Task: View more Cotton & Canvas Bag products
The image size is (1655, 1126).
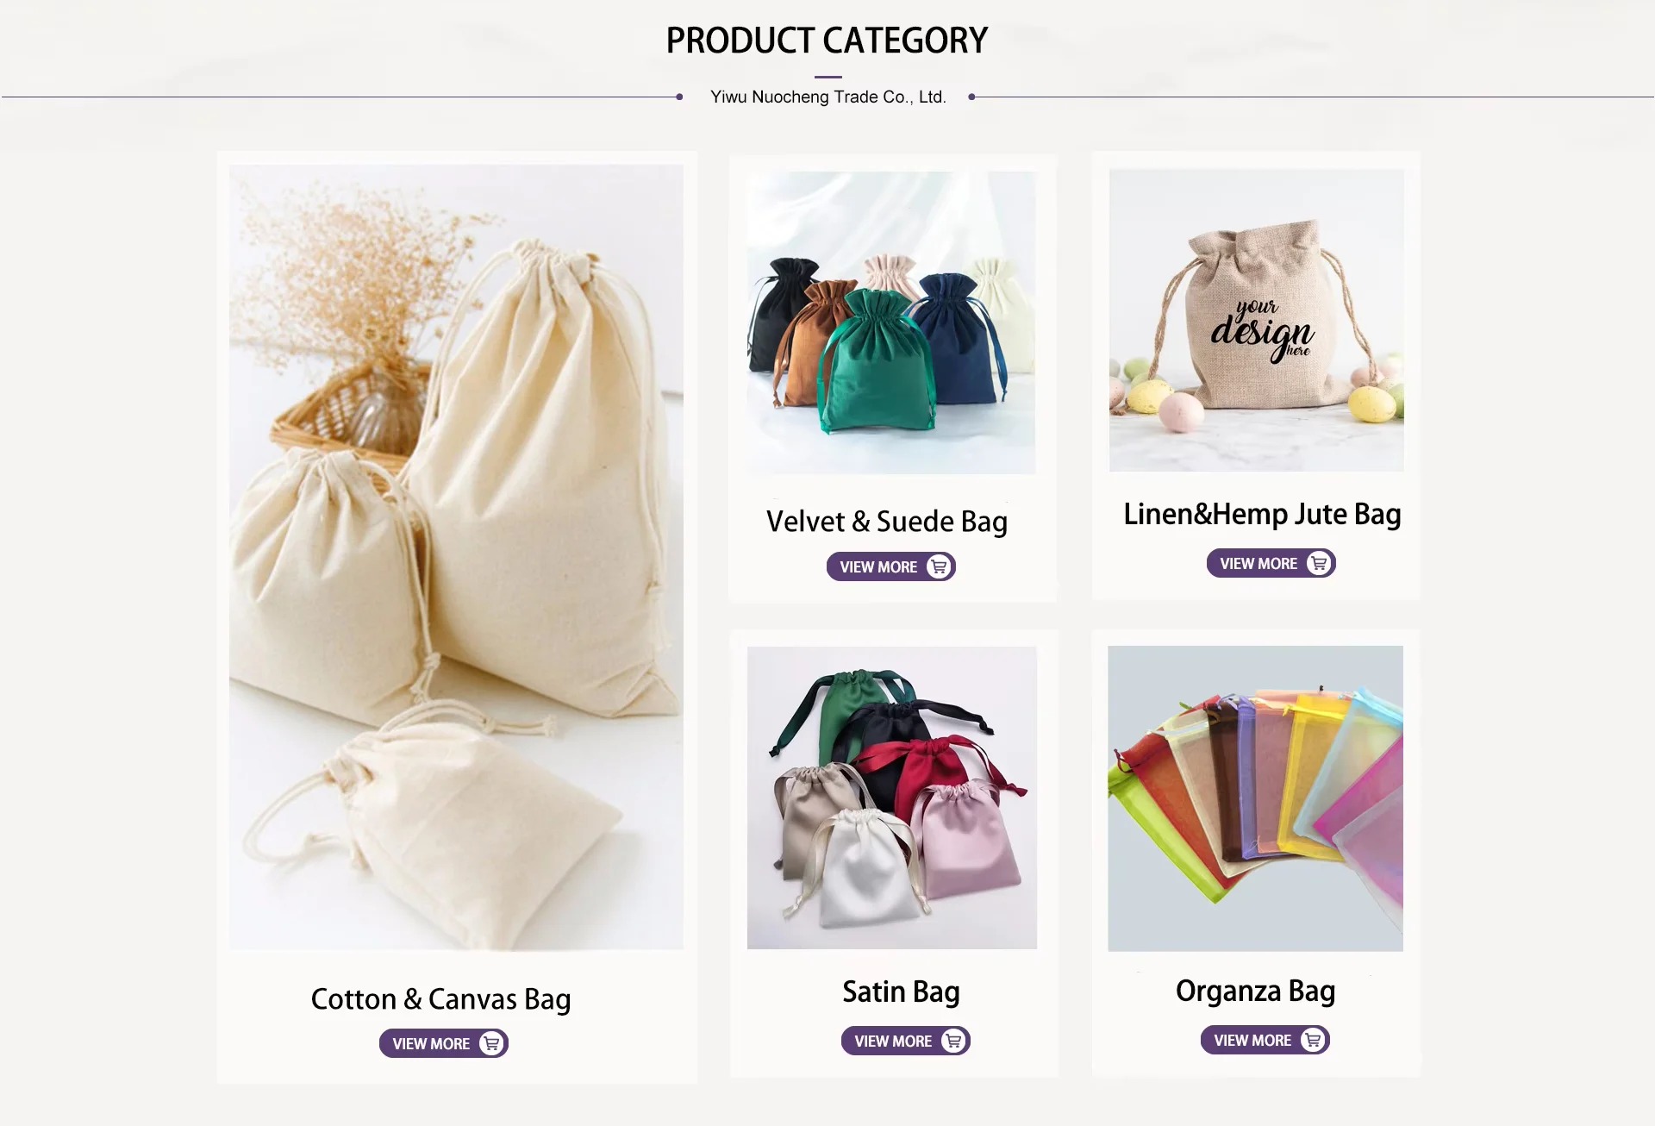Action: pos(443,1043)
